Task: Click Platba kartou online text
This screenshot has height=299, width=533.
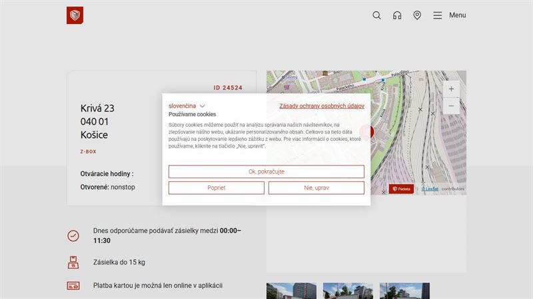Action: click(x=158, y=286)
